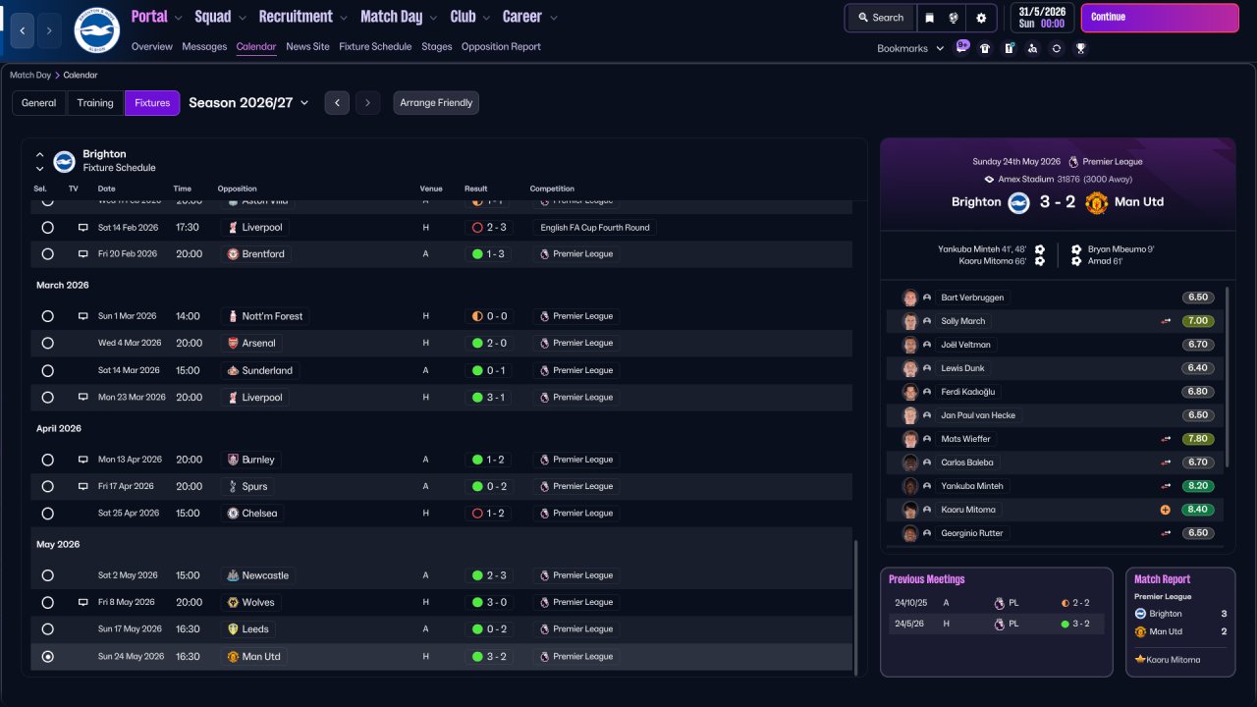1257x707 pixels.
Task: Select the Burnley fixture radio button
Action: (x=47, y=460)
